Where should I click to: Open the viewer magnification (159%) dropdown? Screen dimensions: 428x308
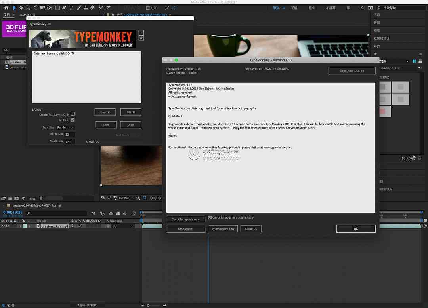pos(126,198)
